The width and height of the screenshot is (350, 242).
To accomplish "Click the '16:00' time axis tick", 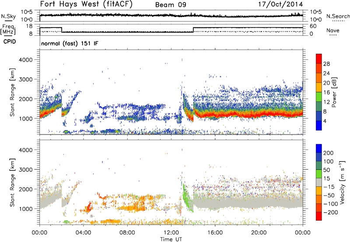I will [x=215, y=233].
